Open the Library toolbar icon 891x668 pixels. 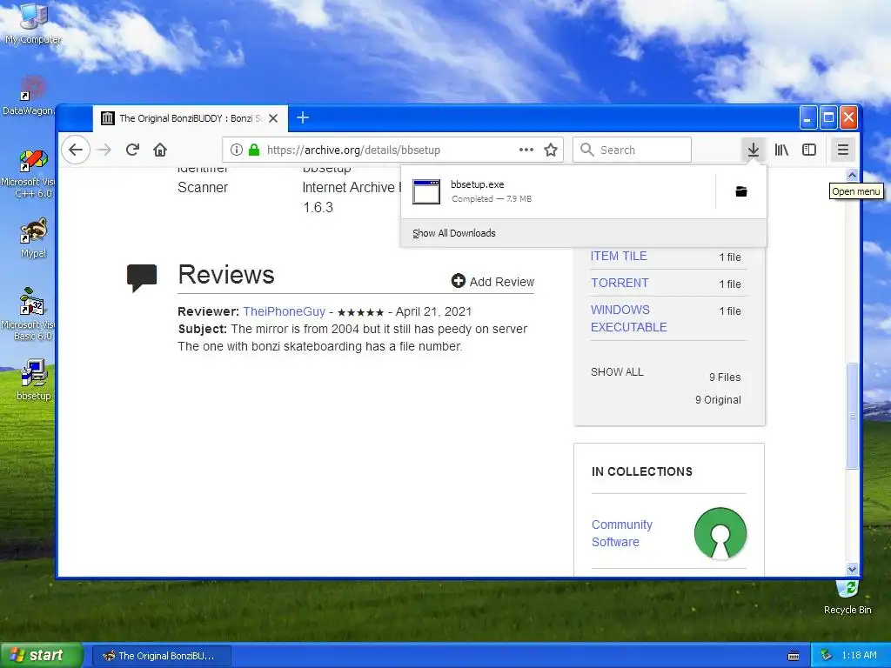point(782,150)
